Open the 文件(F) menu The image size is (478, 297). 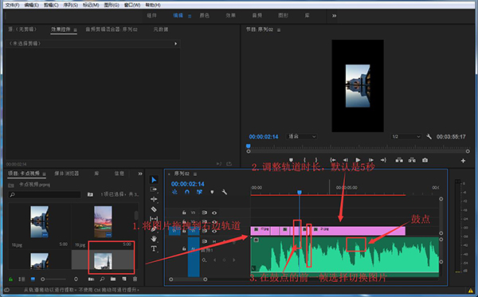(12, 5)
